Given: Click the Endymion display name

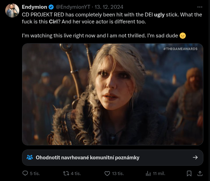Looking at the screenshot, I should [34, 7].
